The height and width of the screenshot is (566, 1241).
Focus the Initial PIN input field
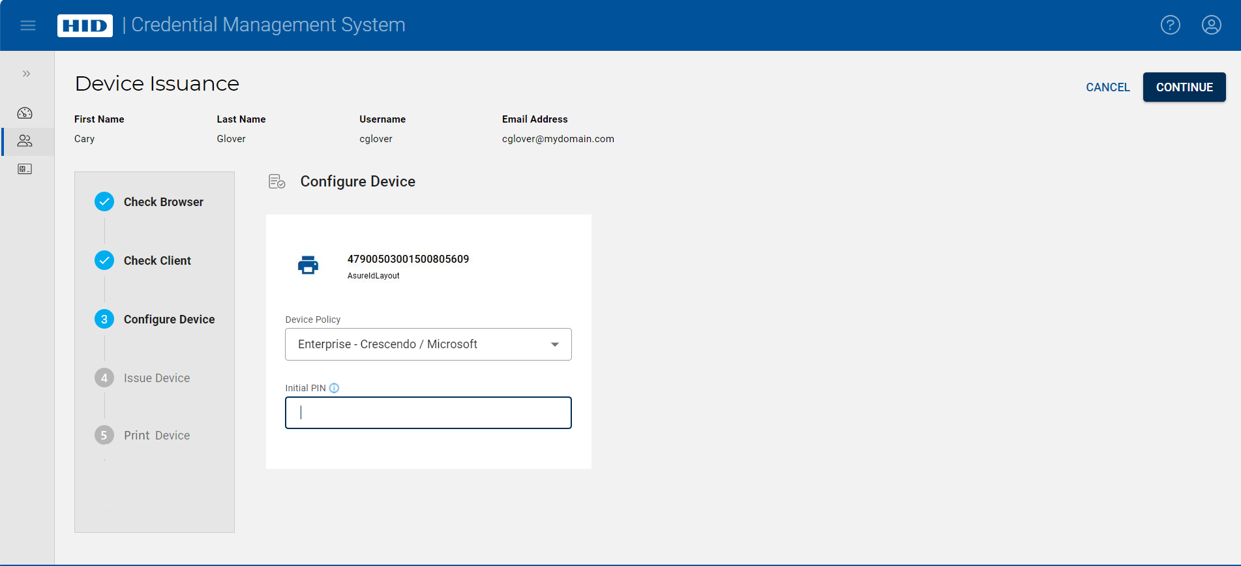428,413
